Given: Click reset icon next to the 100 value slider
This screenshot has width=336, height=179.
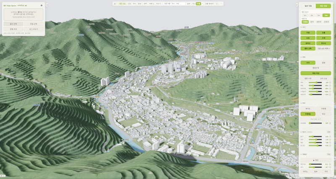Looking at the screenshot, I should click(x=330, y=82).
